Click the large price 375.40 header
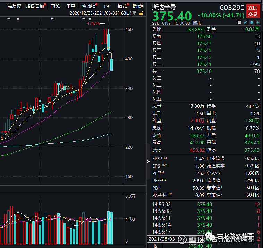 point(172,16)
